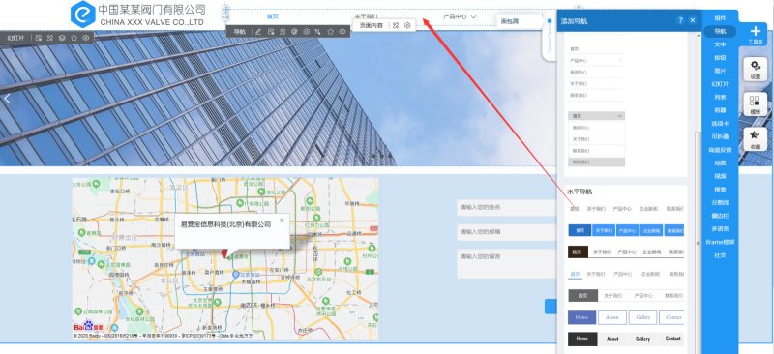
Task: Open the 设置 gears settings button
Action: pos(756,69)
